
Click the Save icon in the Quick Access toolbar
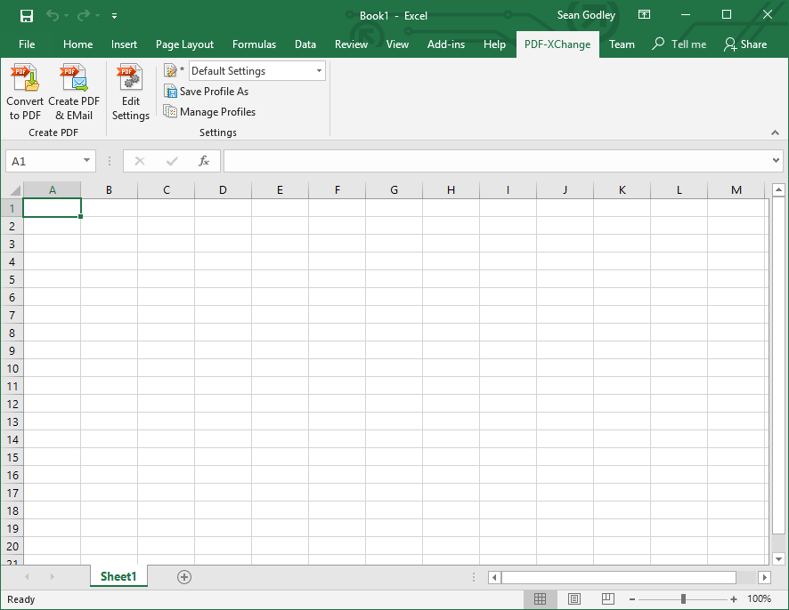27,16
